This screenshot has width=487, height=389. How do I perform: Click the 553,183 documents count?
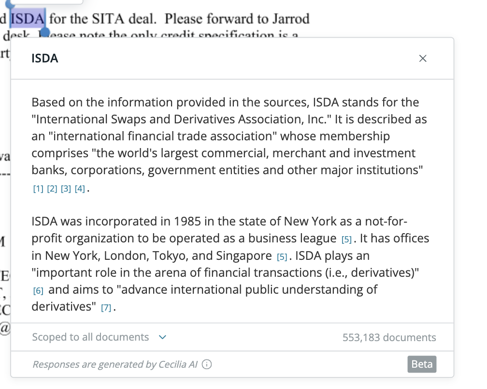click(x=389, y=337)
